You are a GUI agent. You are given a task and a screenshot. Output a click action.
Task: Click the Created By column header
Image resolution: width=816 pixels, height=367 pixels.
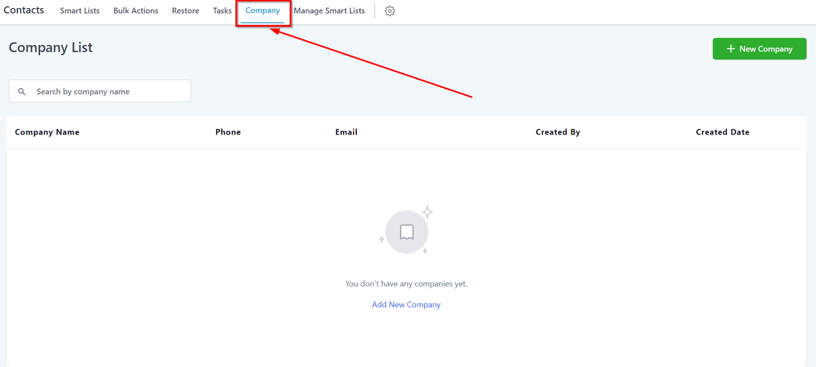point(558,132)
